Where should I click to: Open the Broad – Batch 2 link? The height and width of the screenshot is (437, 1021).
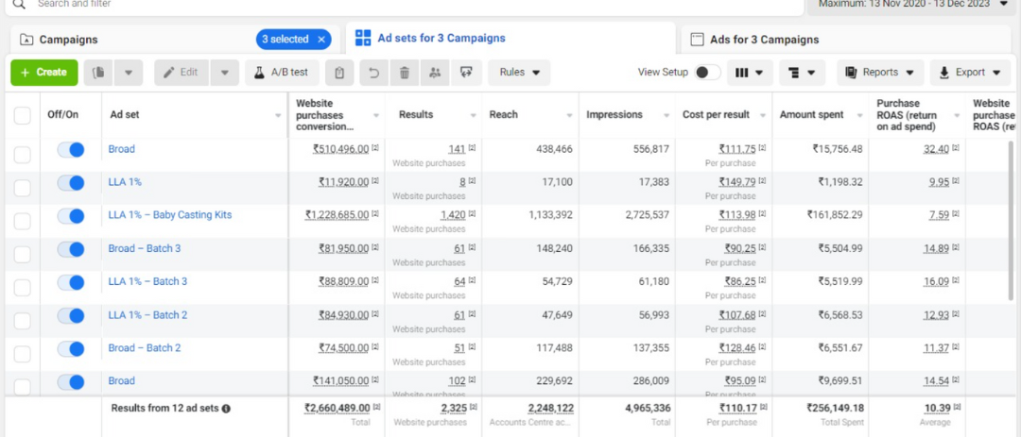[x=145, y=348]
